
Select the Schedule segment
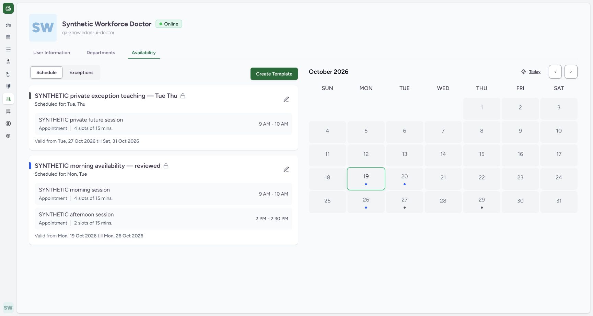point(46,72)
